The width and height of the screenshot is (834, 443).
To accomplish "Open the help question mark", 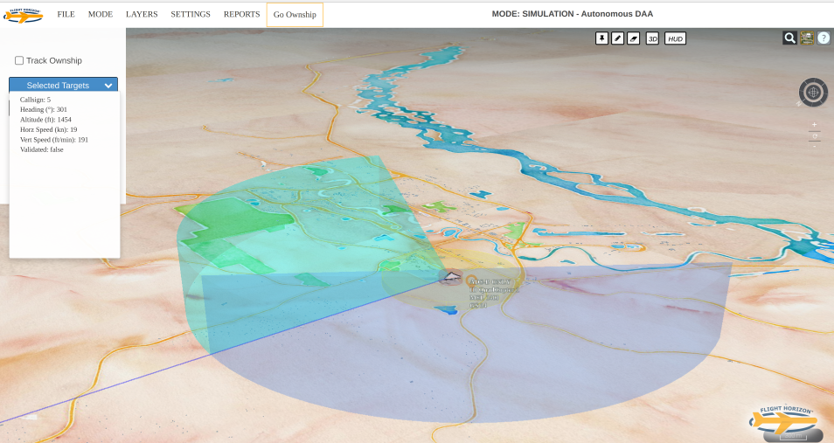I will 824,38.
